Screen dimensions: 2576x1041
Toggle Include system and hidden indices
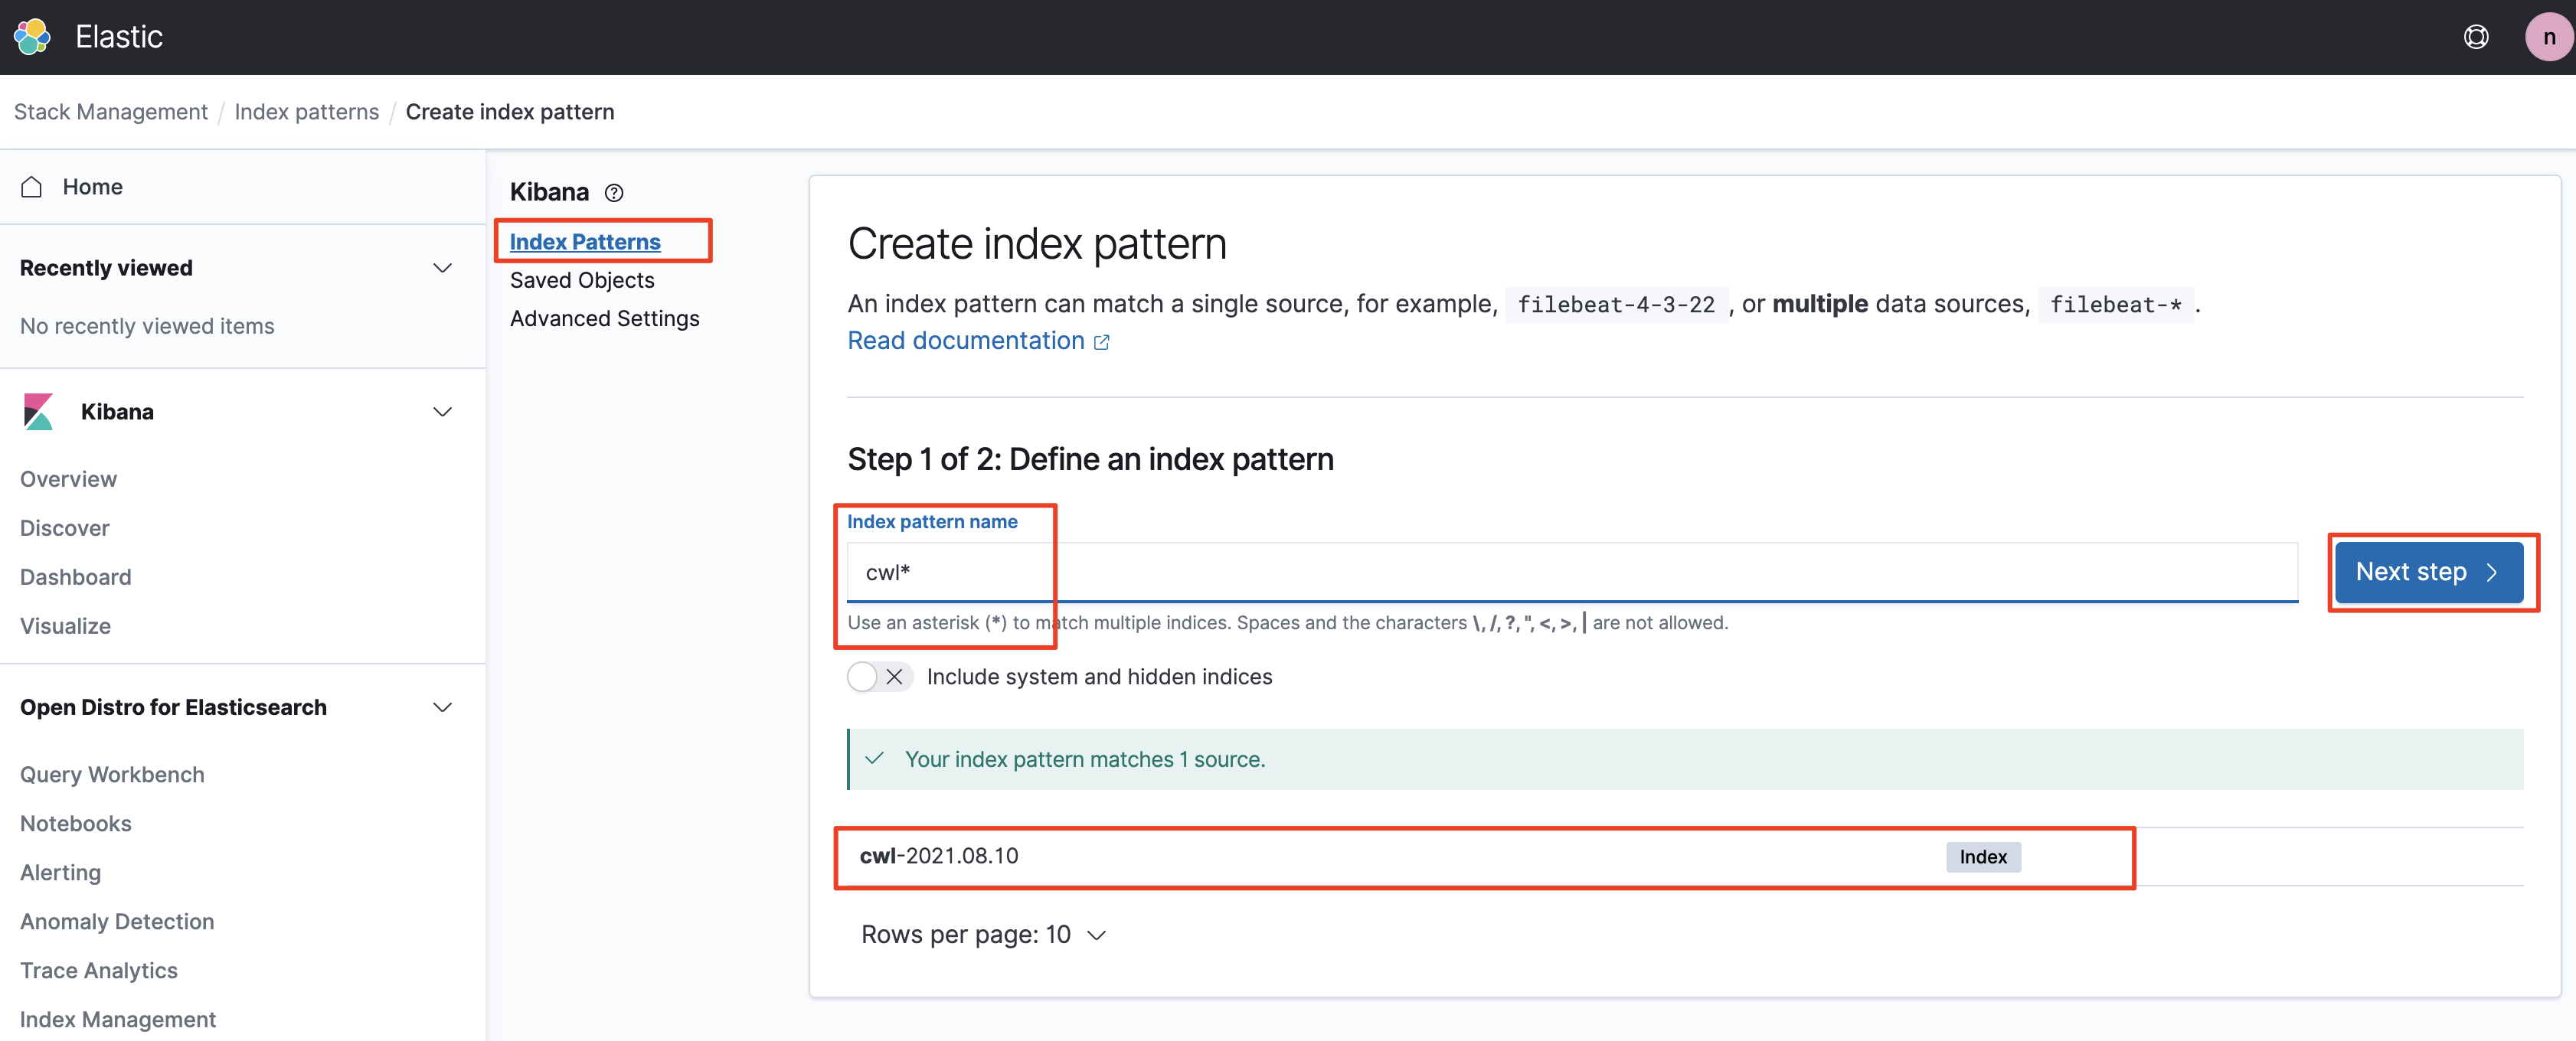(879, 677)
